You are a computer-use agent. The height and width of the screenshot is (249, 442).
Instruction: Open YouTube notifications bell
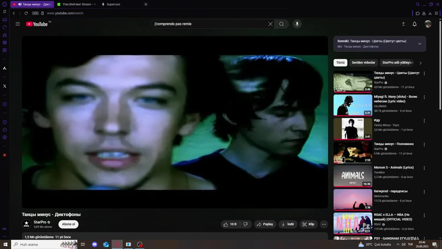(414, 24)
